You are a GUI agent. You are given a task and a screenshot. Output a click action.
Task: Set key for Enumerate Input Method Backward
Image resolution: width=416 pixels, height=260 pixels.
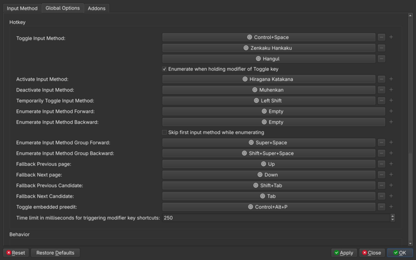click(274, 122)
